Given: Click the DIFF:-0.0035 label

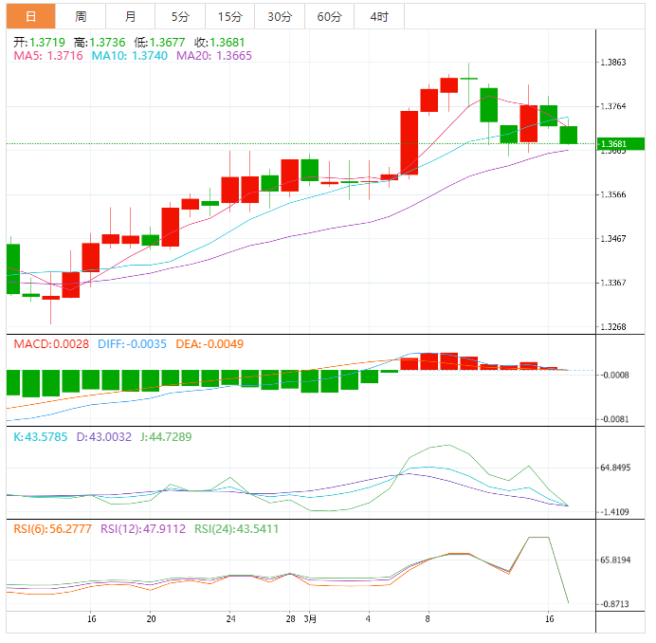Looking at the screenshot, I should (x=132, y=344).
